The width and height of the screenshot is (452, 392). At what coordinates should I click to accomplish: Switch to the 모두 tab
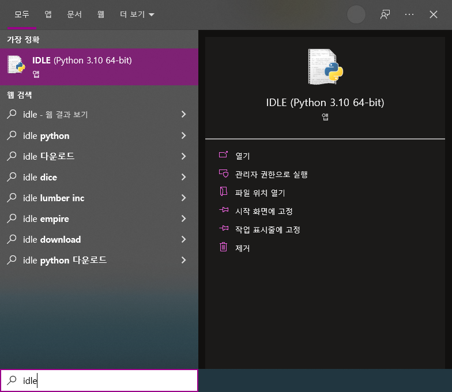tap(22, 14)
